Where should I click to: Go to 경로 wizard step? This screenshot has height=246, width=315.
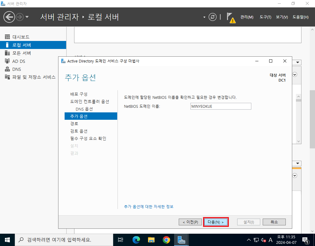pos(74,124)
